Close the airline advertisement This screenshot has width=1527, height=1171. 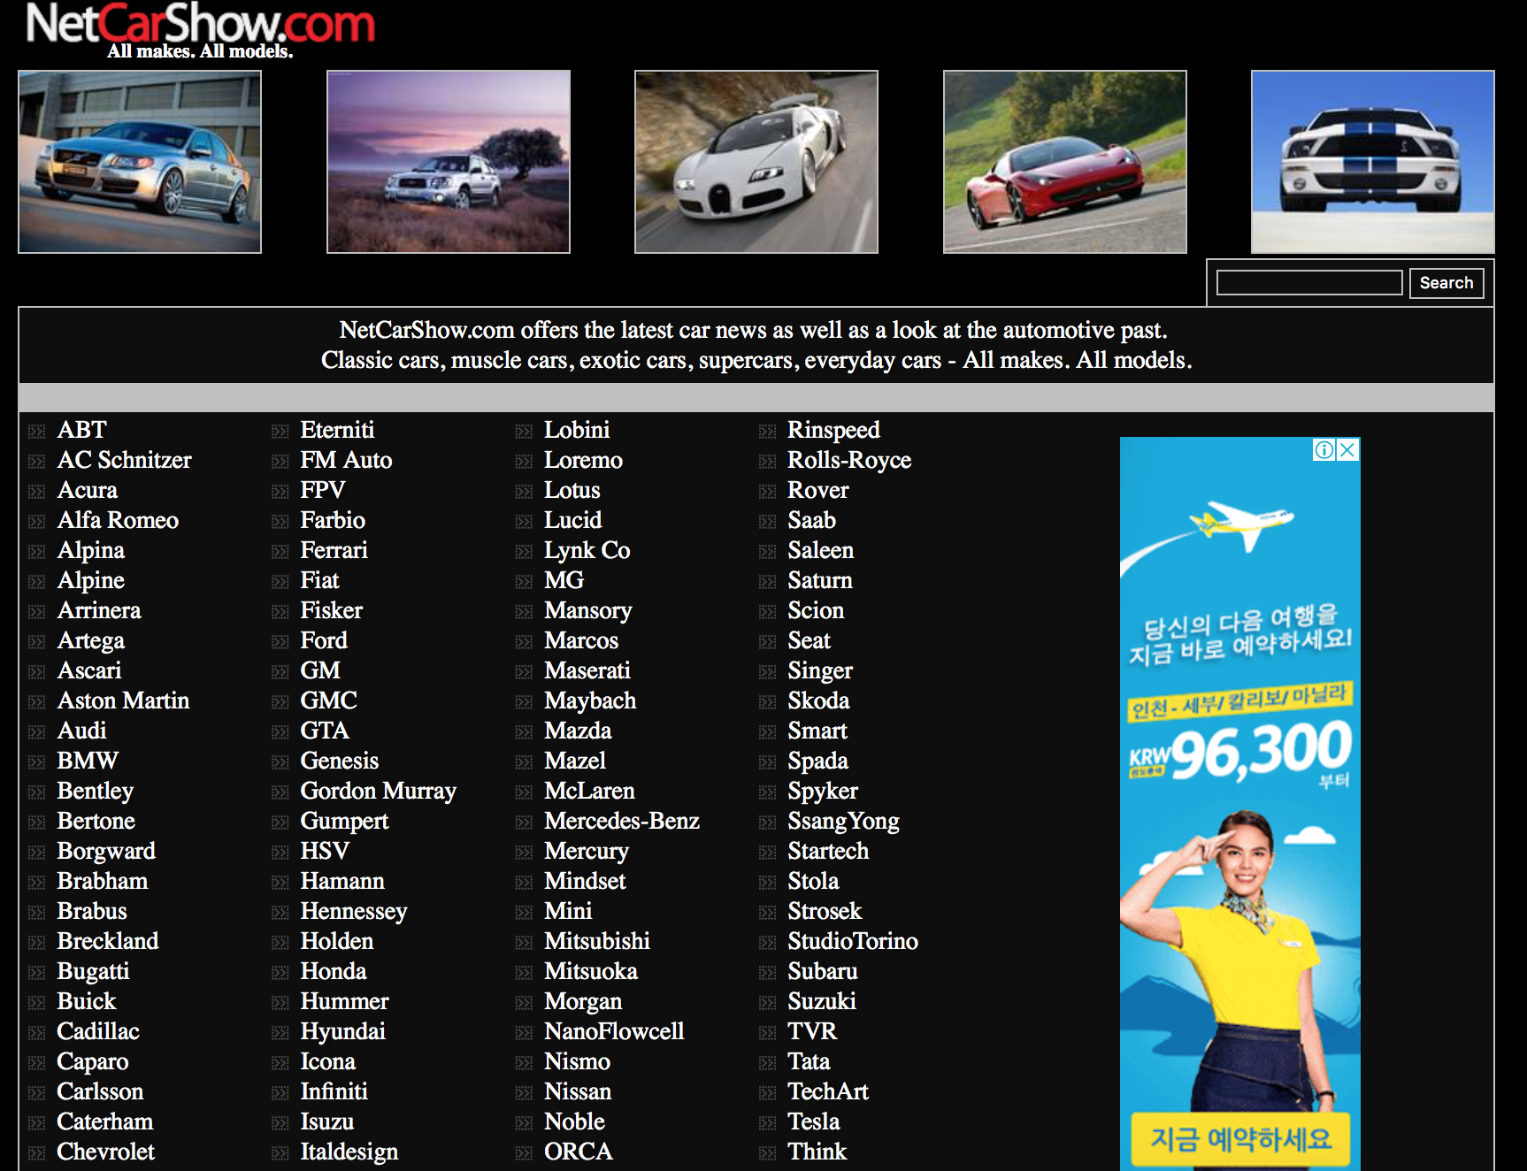click(1347, 450)
